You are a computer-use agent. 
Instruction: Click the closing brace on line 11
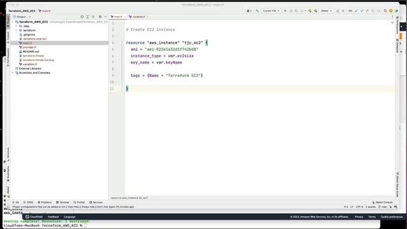(127, 88)
